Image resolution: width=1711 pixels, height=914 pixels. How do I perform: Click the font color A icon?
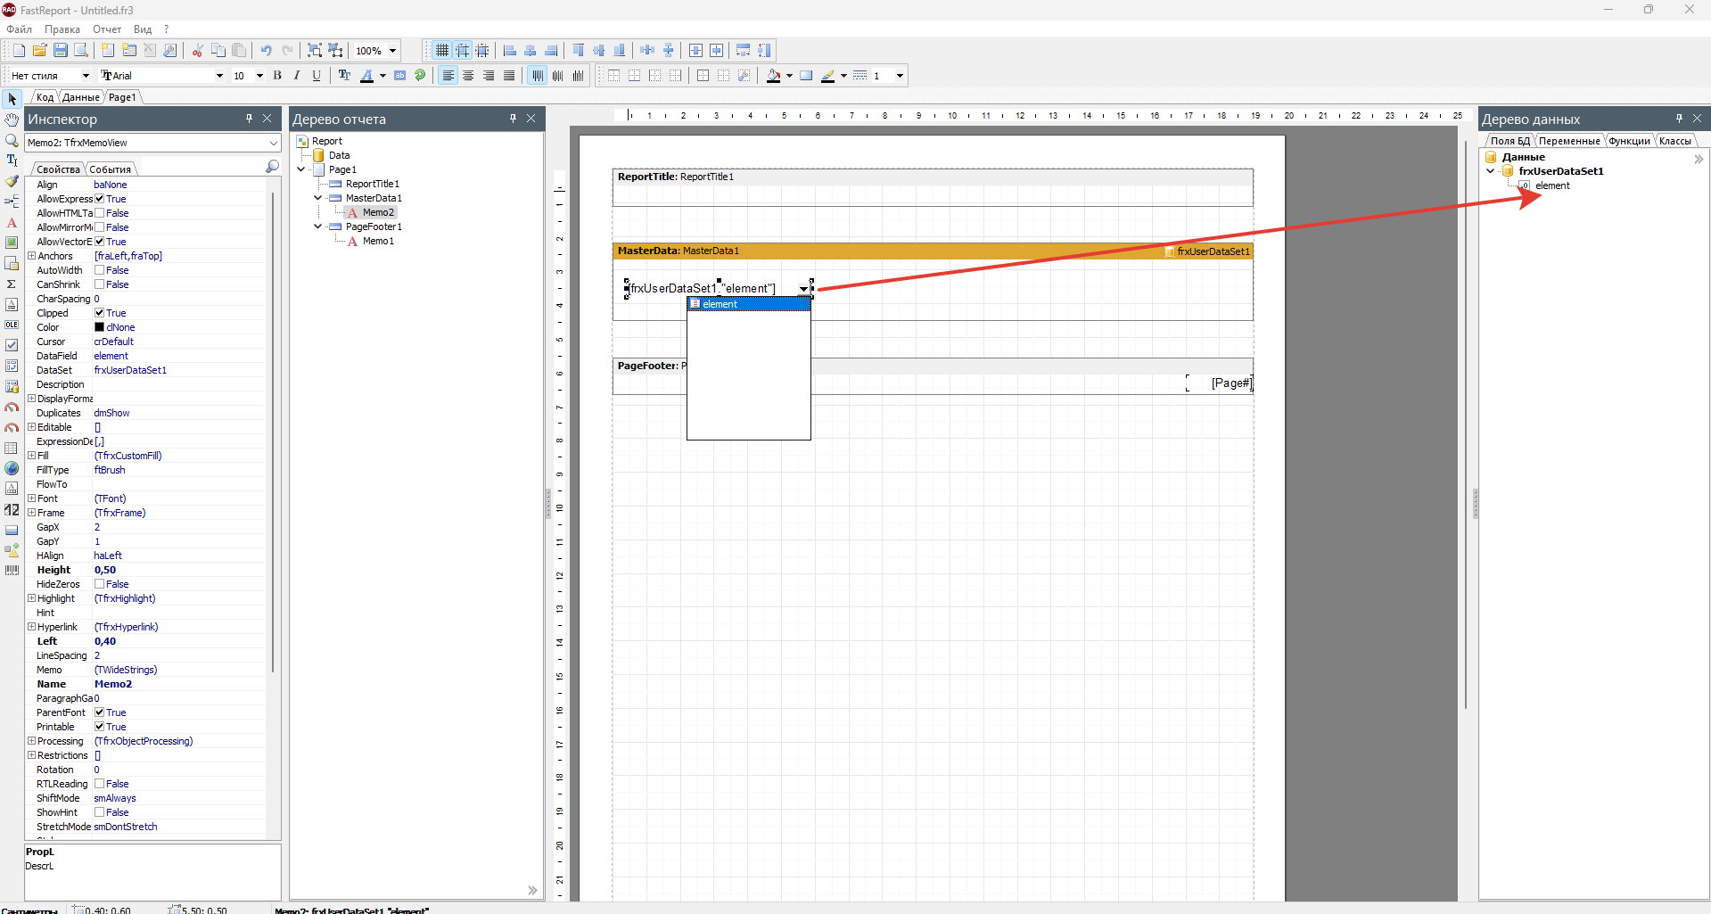tap(366, 76)
